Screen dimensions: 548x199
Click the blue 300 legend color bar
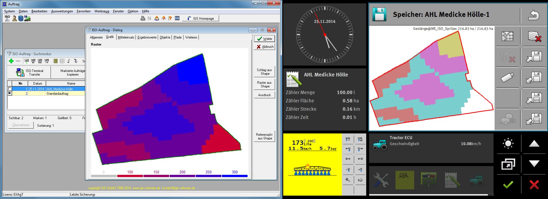235,176
